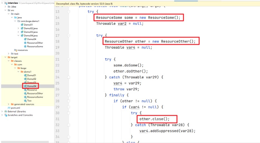Toggle code fold marker at line 28

[x=68, y=101]
